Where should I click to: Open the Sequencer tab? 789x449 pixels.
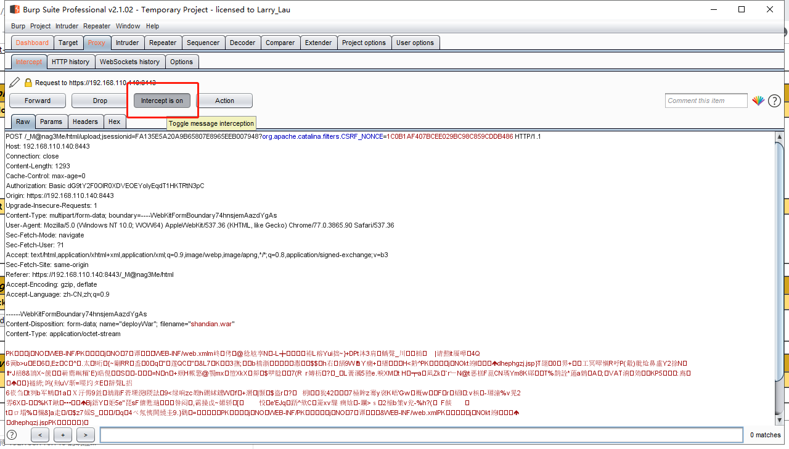[x=203, y=43]
